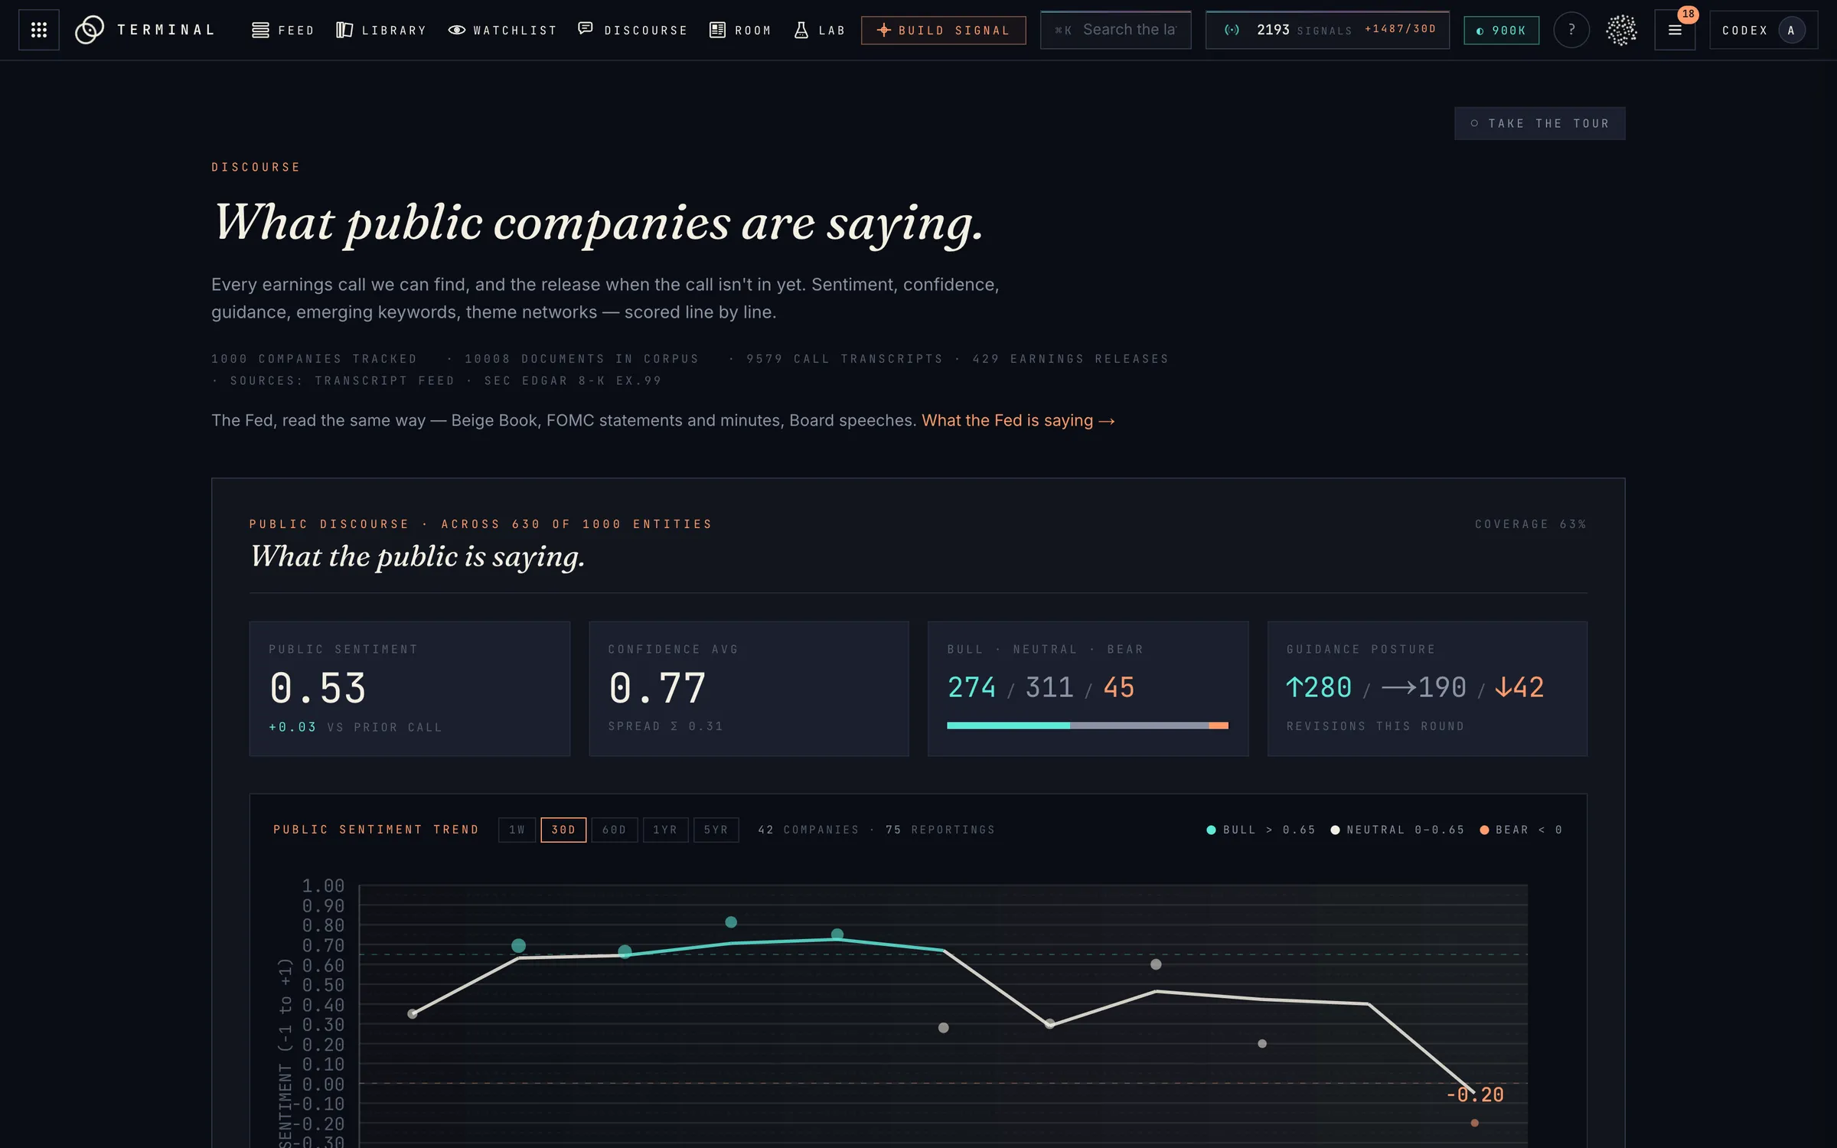1837x1148 pixels.
Task: Click the dotted sphere icon
Action: click(x=1621, y=30)
